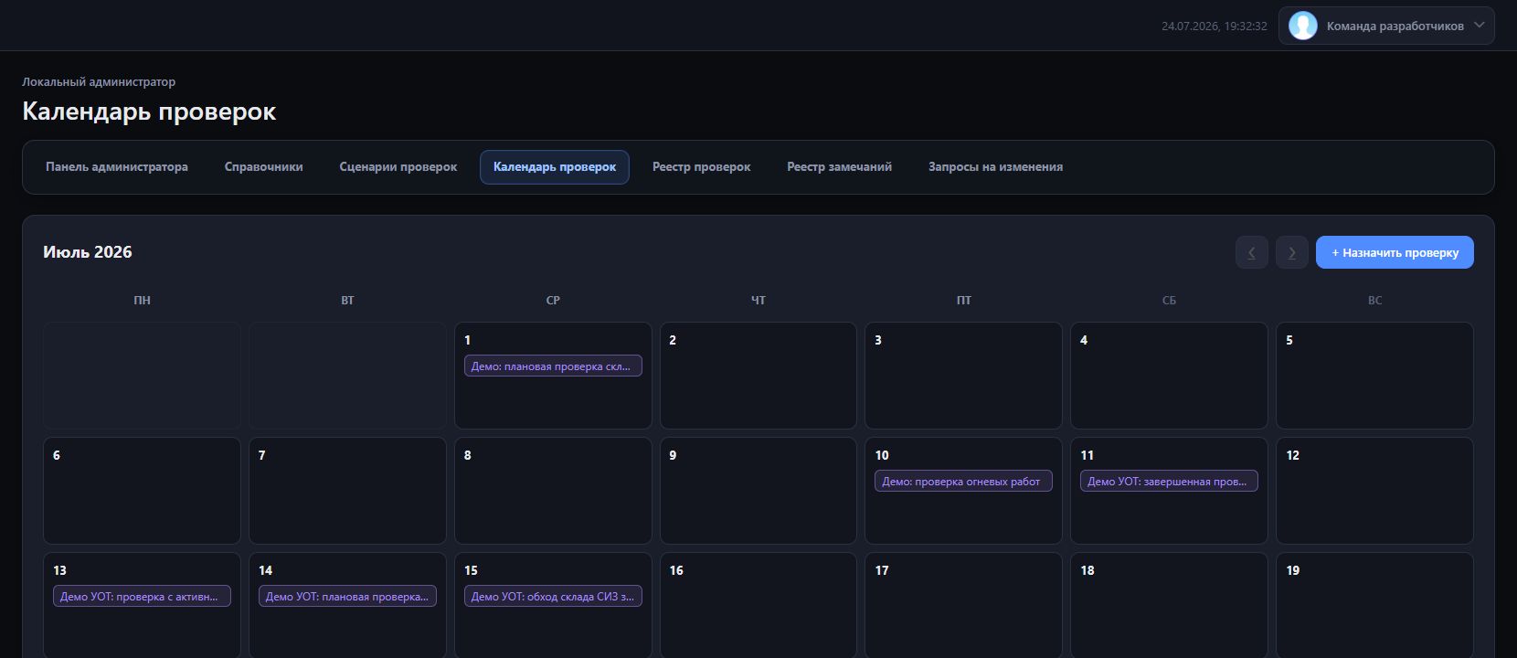Select the day cell for July 17
The width and height of the screenshot is (1517, 658).
pyautogui.click(x=963, y=605)
